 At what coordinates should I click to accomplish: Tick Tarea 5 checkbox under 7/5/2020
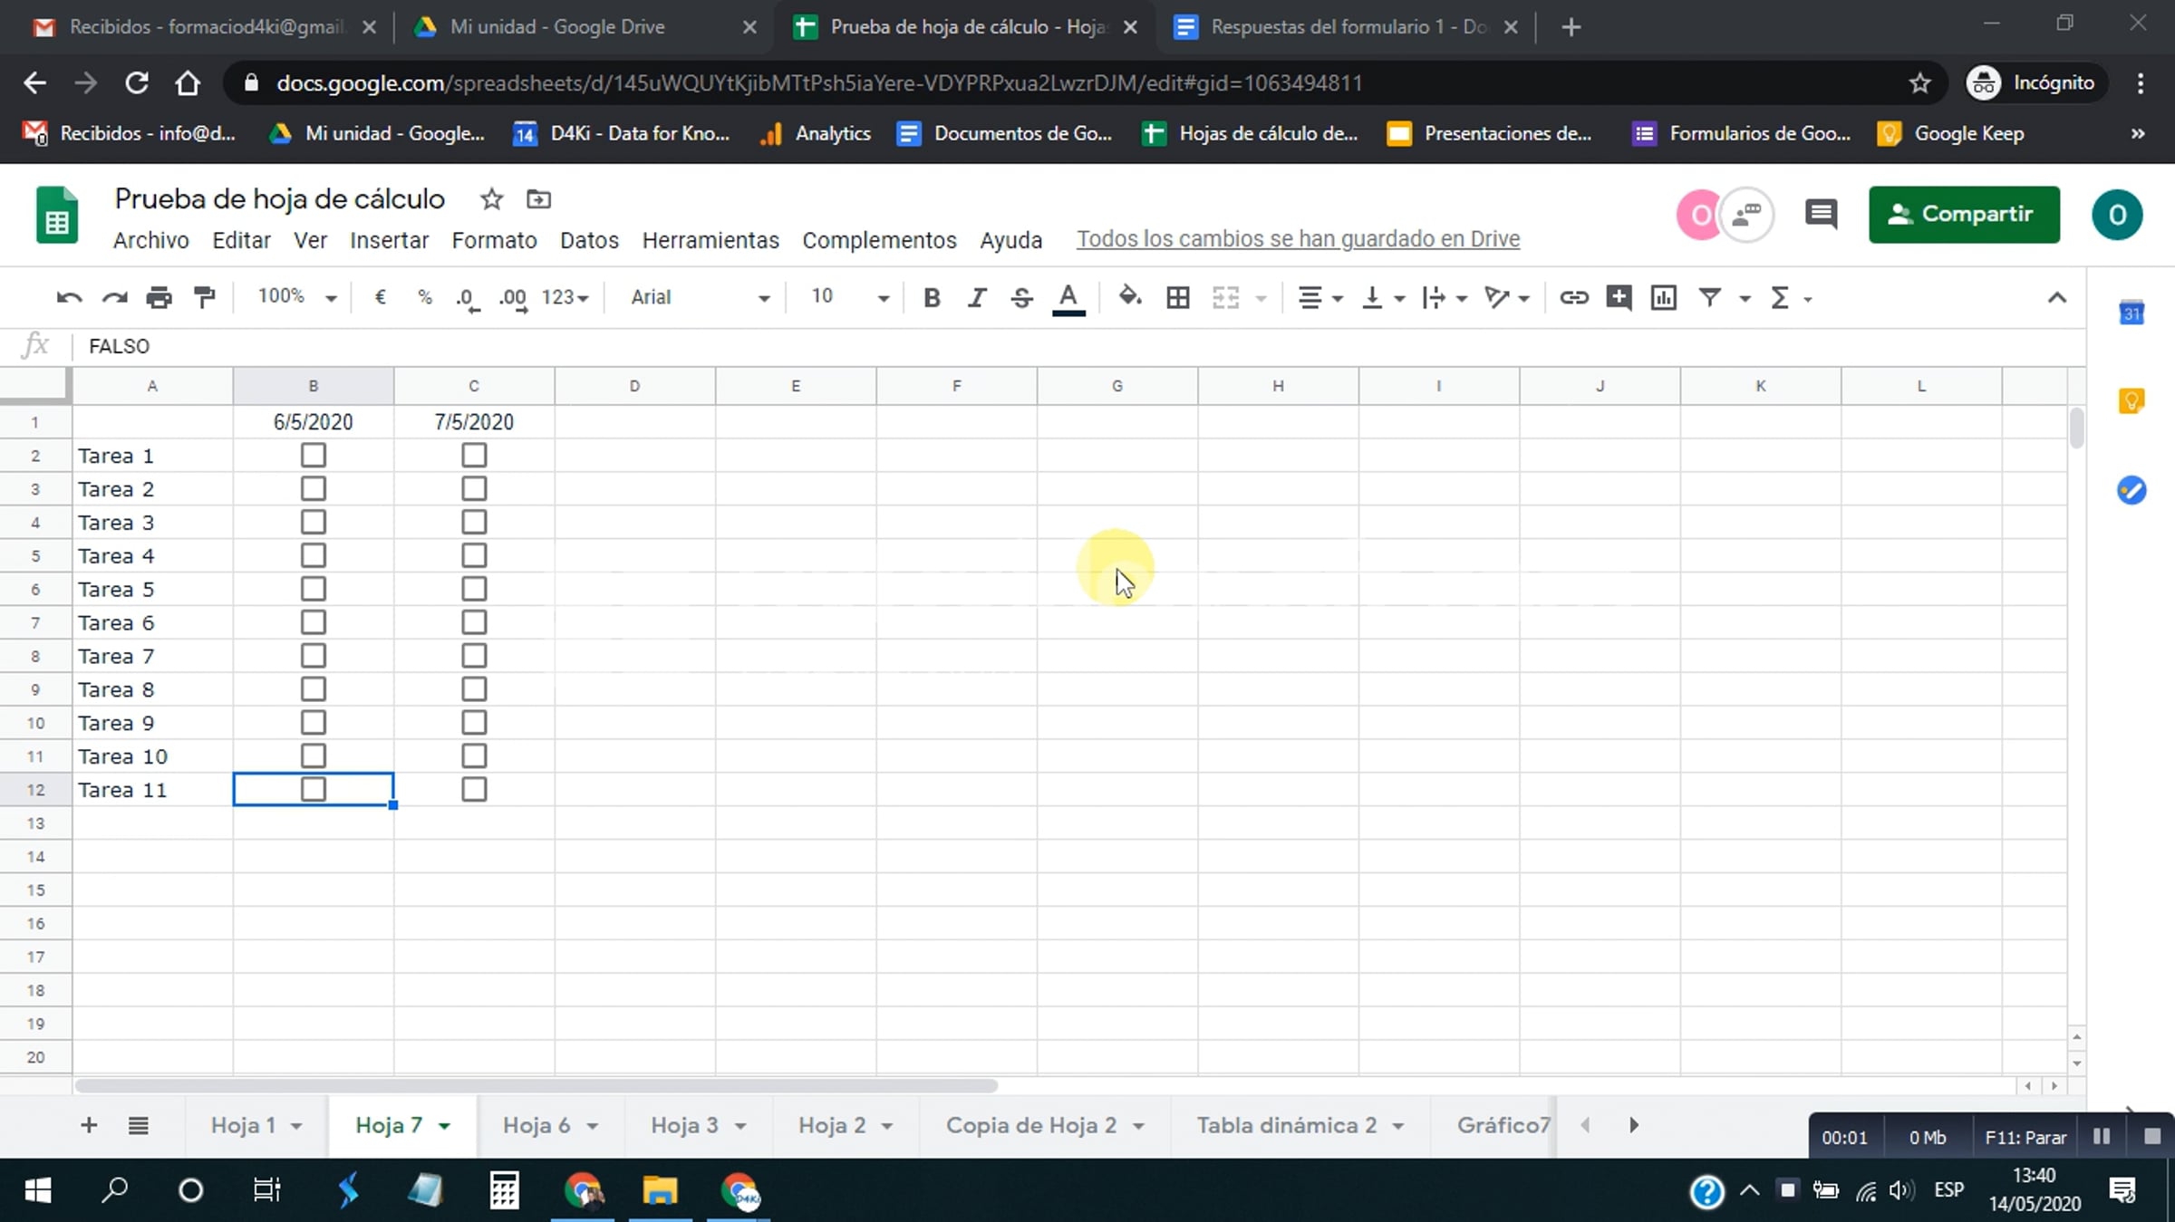474,589
